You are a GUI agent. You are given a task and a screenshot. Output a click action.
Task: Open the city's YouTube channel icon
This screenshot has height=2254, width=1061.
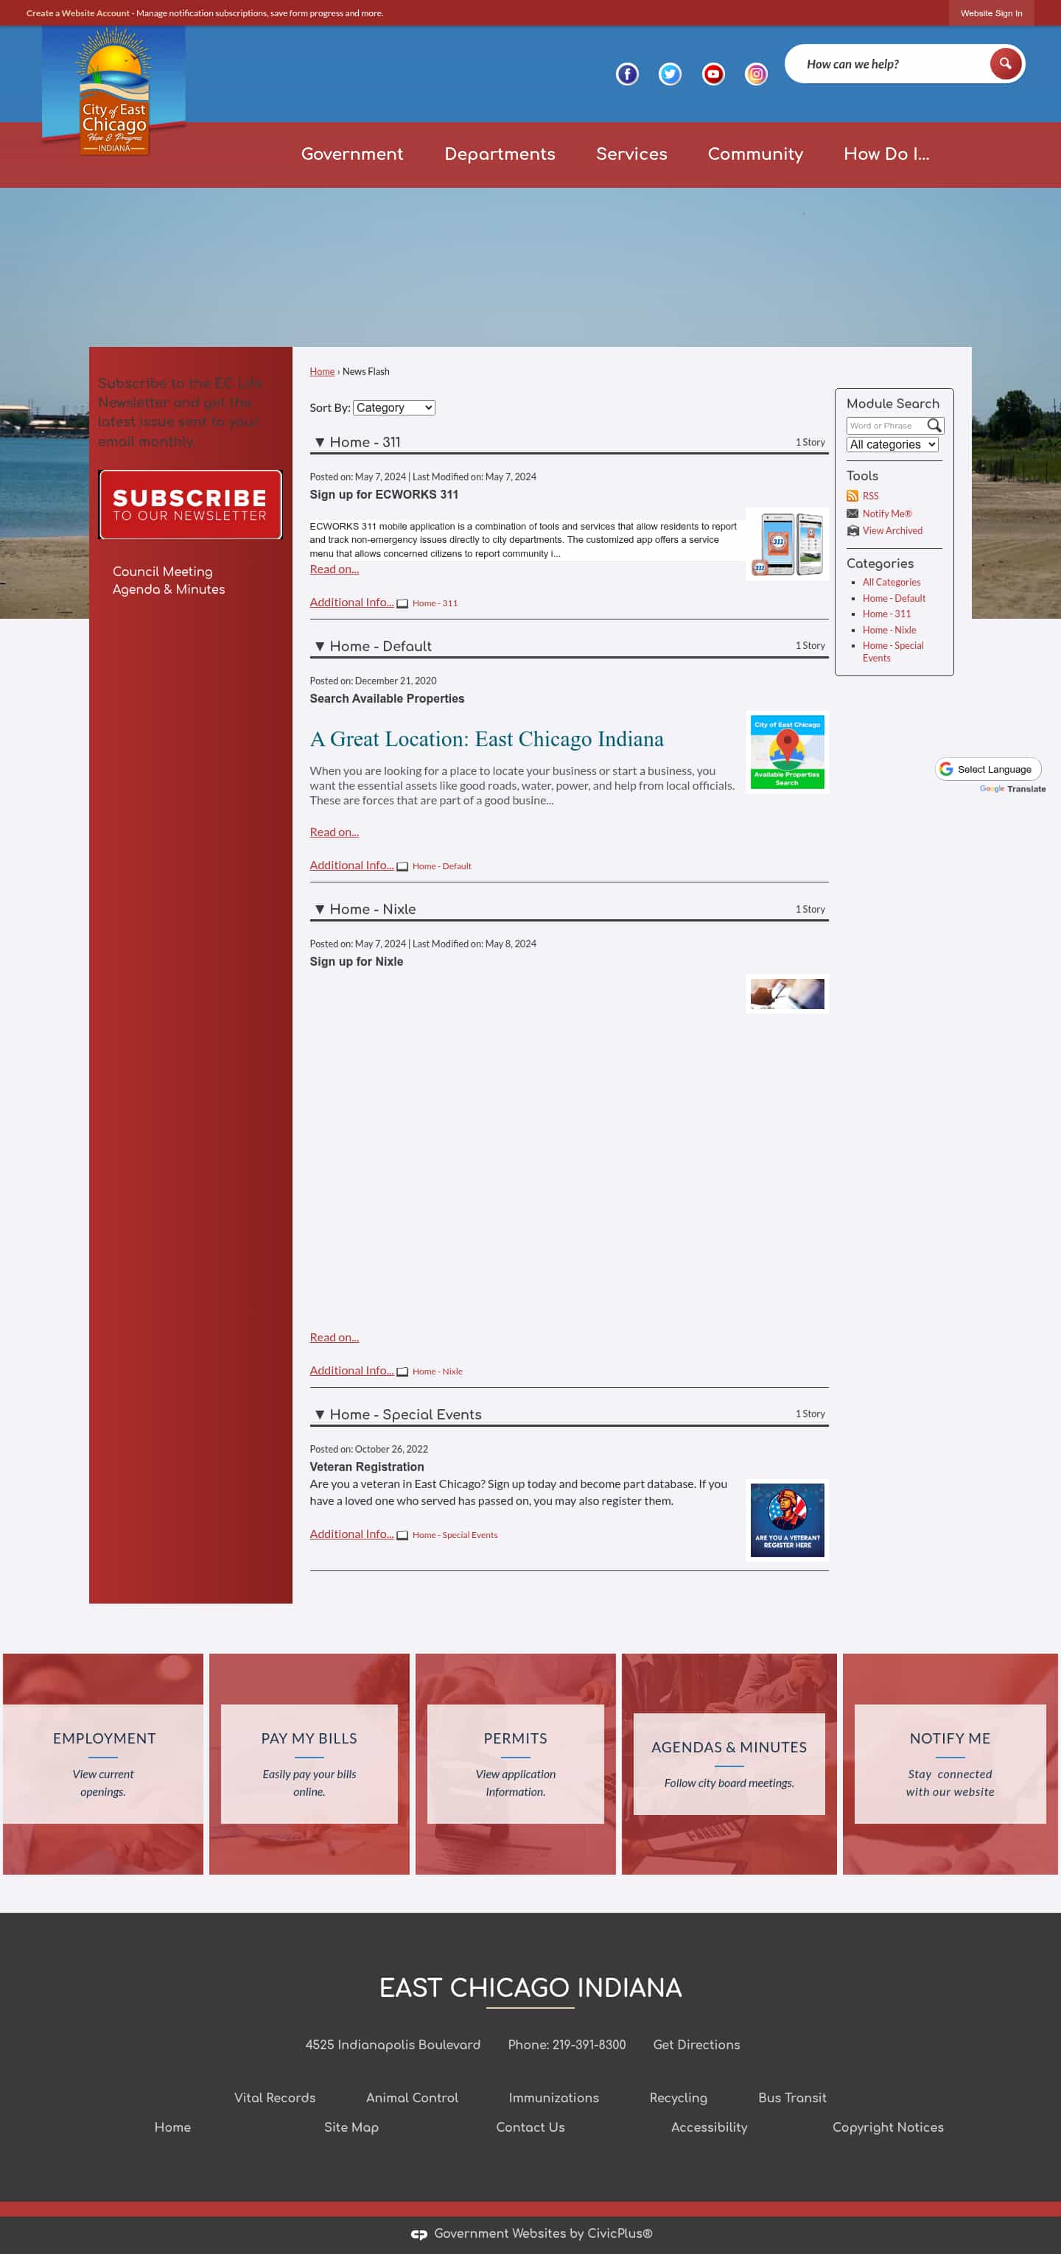[x=713, y=74]
